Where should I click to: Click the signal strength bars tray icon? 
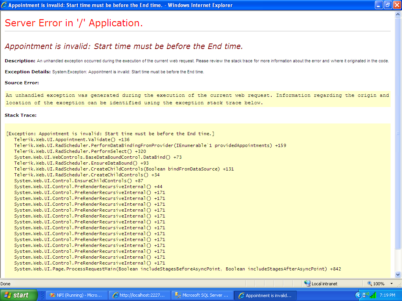click(x=373, y=295)
